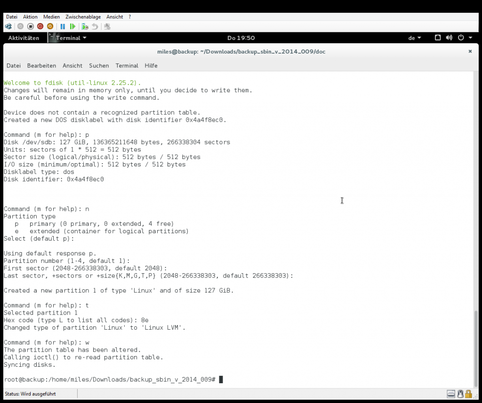
Task: Reset the VM with the green play icon
Action: 72,26
